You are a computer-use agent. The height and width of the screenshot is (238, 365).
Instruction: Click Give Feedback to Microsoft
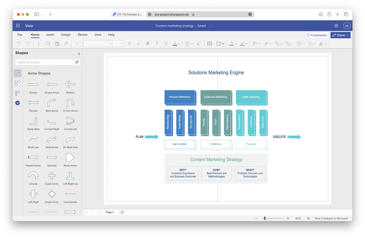(x=331, y=218)
